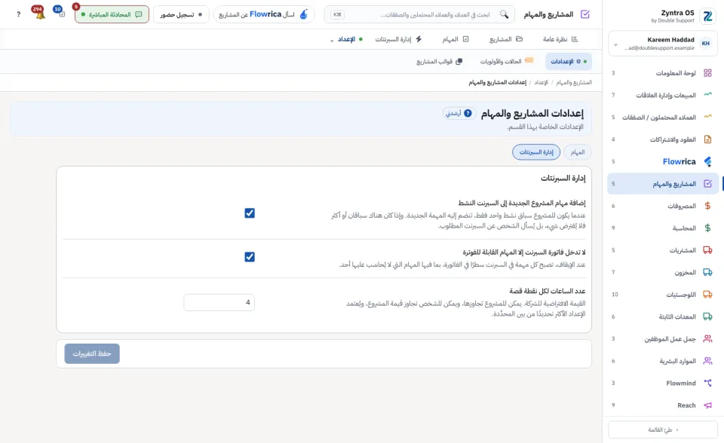Toggle لا تدخل فاتورة السبرنت إلا المهام القابلة للفوترة checkbox
This screenshot has height=443, width=724.
click(250, 257)
